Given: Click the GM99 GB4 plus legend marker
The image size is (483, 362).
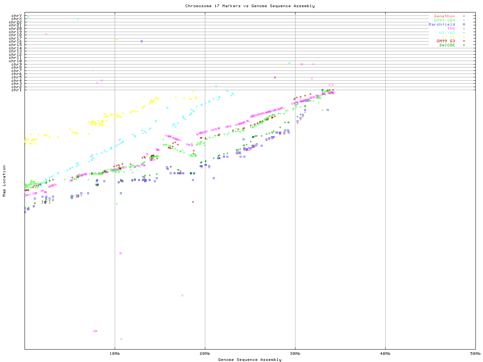Looking at the screenshot, I should coord(464,20).
